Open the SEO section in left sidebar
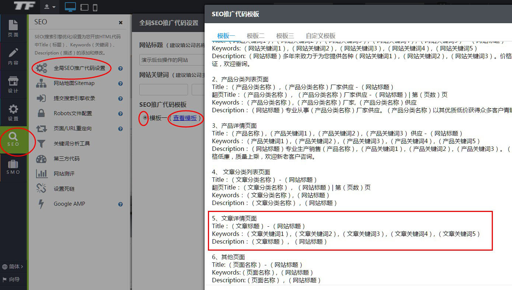 tap(13, 139)
